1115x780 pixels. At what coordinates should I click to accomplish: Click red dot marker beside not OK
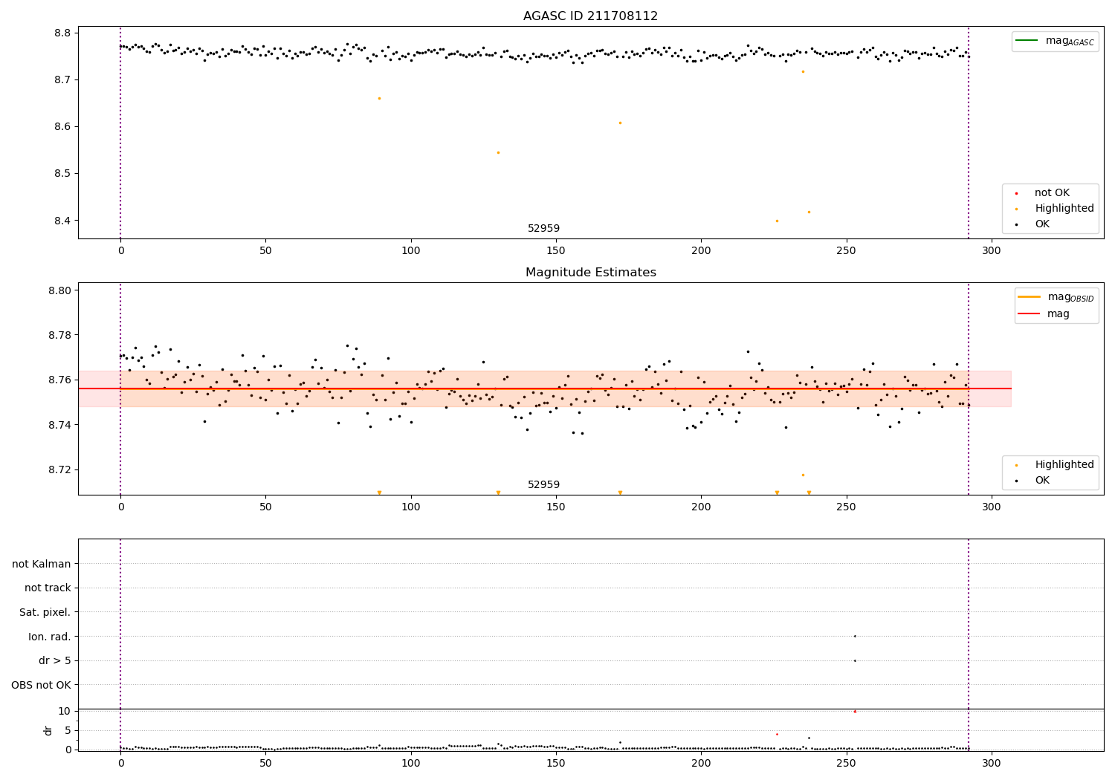[1016, 193]
